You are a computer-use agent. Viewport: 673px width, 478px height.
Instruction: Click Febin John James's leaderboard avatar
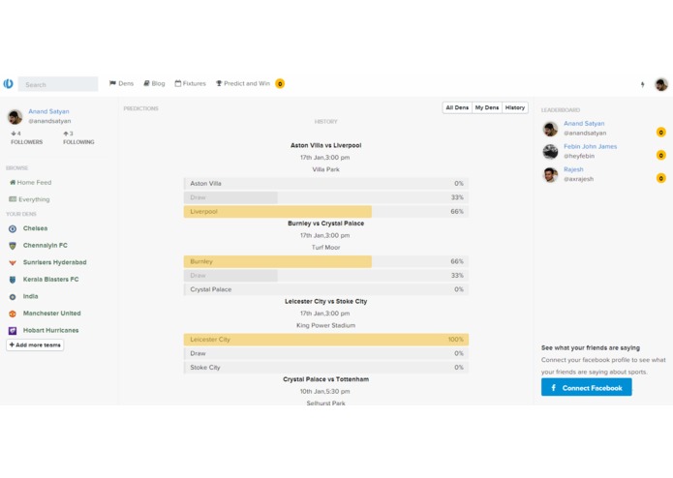550,151
